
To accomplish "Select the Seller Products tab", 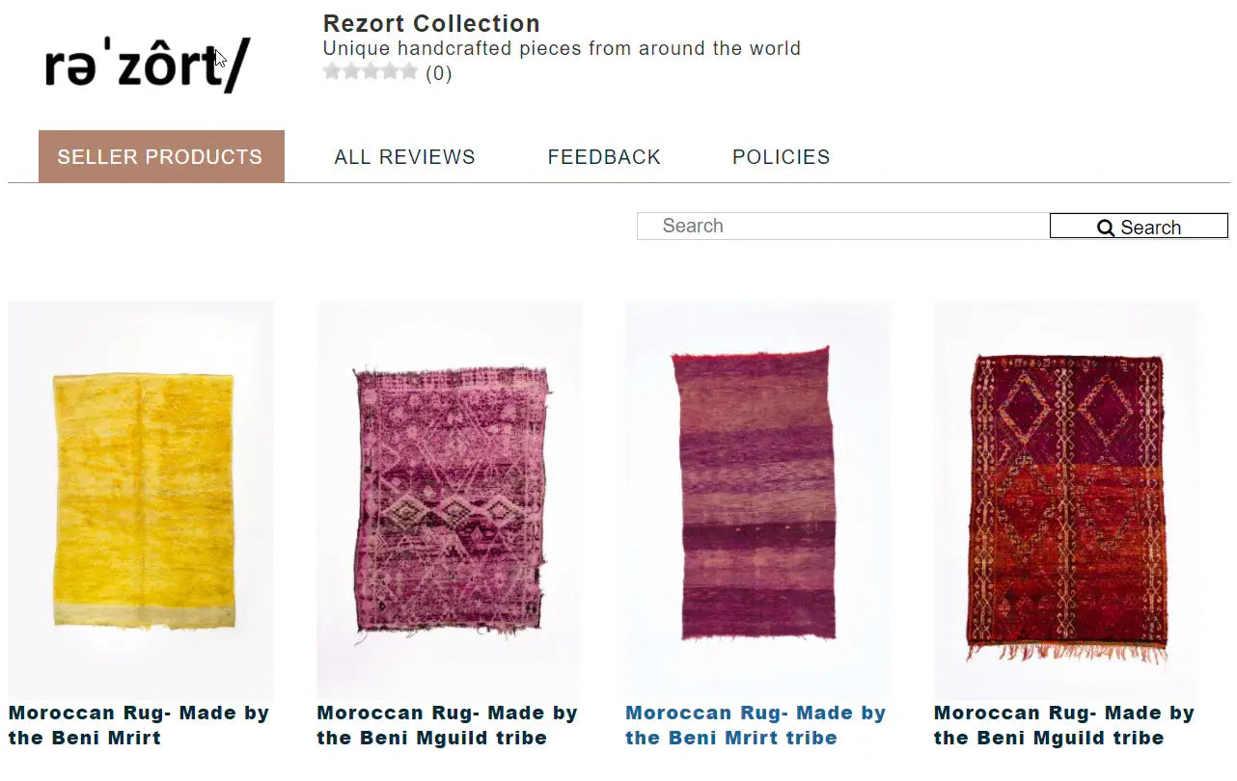I will (x=160, y=157).
